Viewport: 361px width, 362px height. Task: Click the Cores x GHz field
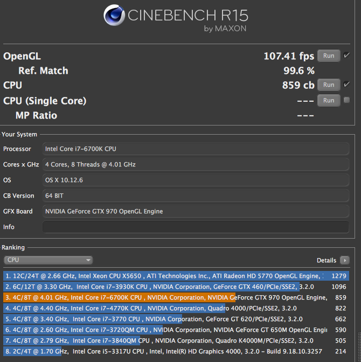[x=196, y=164]
